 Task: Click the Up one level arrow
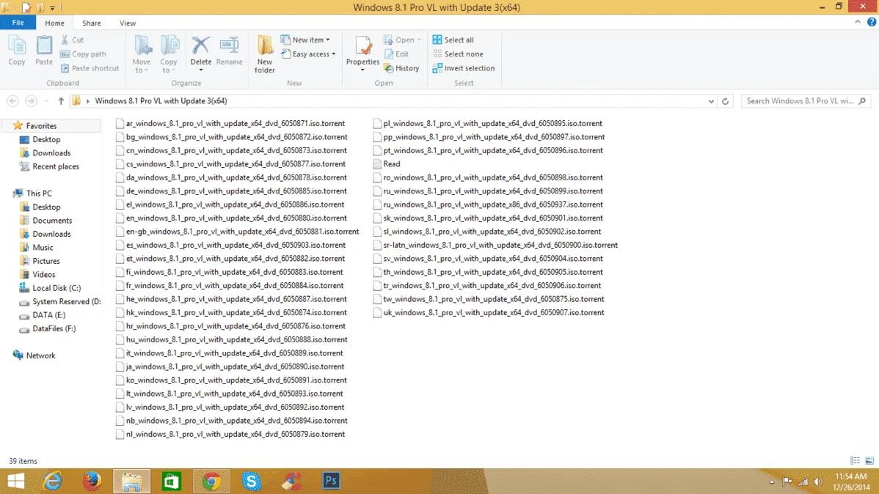[61, 101]
